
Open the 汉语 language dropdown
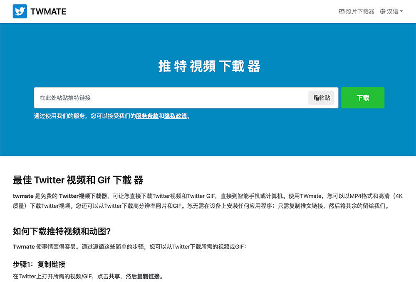(391, 11)
